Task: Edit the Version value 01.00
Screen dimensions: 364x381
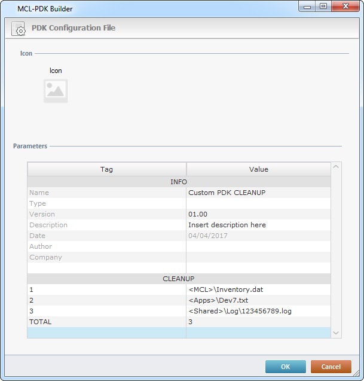Action: (258, 214)
